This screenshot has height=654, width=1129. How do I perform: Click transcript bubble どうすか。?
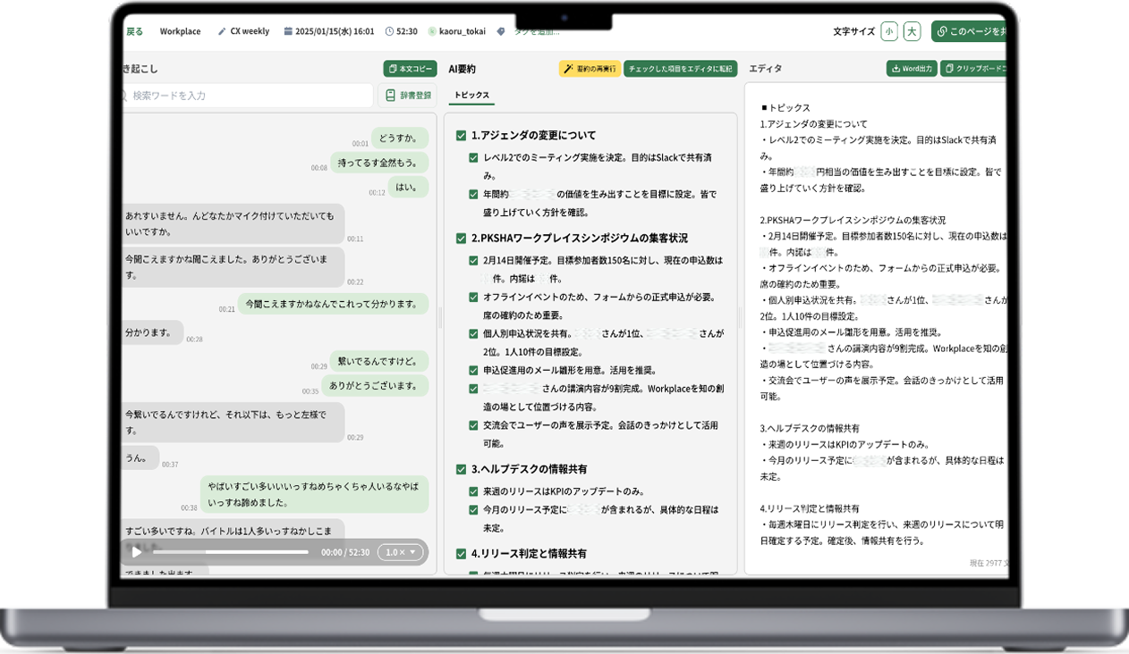point(400,138)
